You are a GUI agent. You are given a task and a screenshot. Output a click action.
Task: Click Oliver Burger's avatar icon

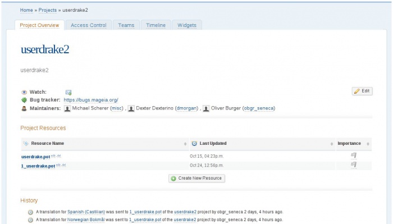206,108
